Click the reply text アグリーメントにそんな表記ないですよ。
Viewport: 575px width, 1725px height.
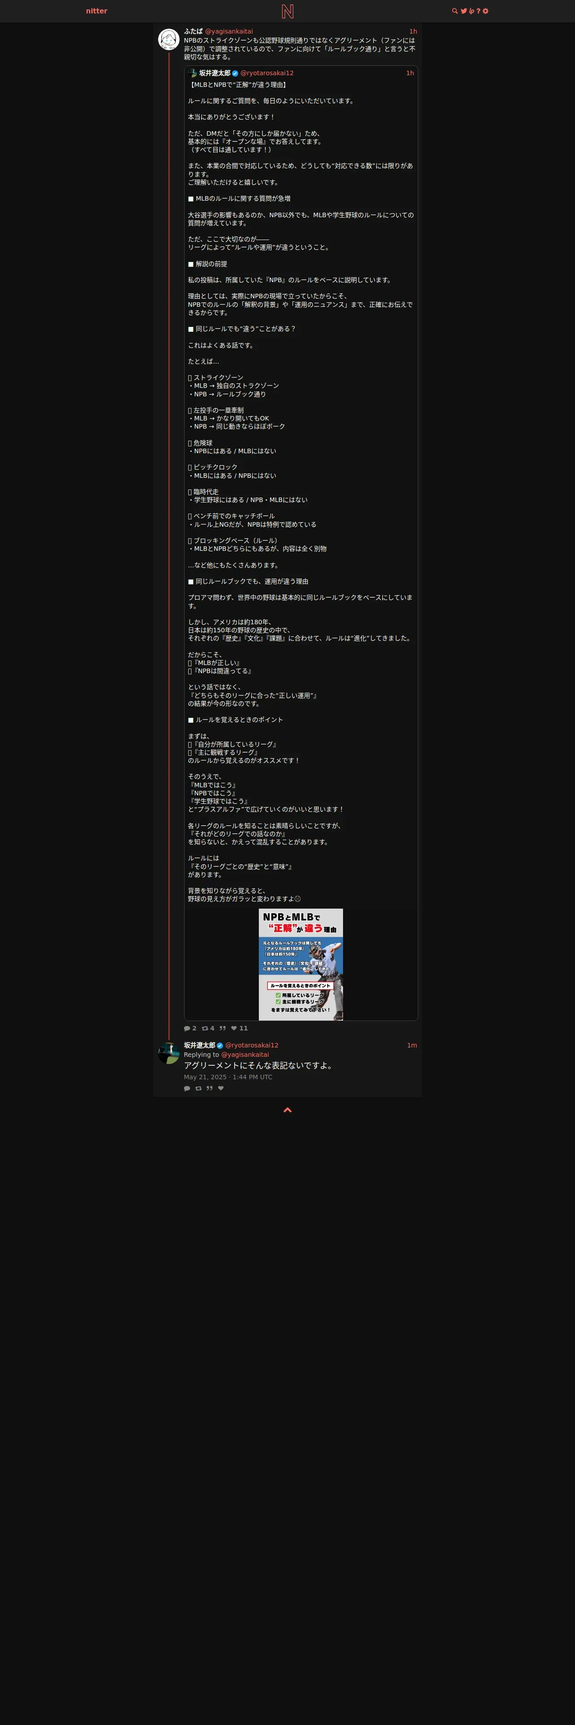click(x=258, y=1065)
